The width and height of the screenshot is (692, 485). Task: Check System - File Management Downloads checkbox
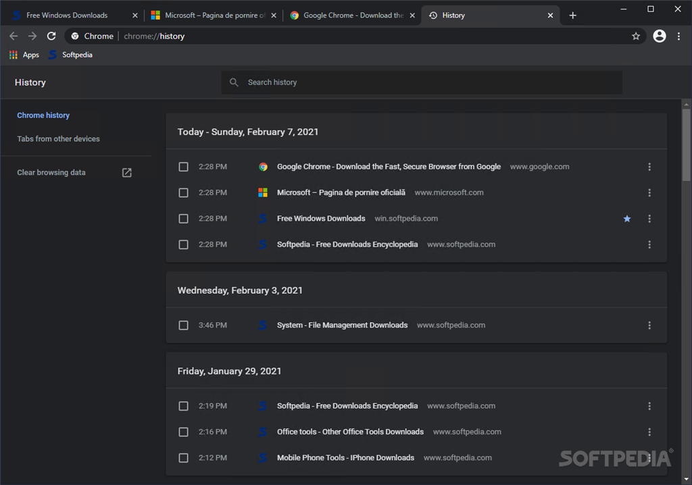tap(183, 325)
